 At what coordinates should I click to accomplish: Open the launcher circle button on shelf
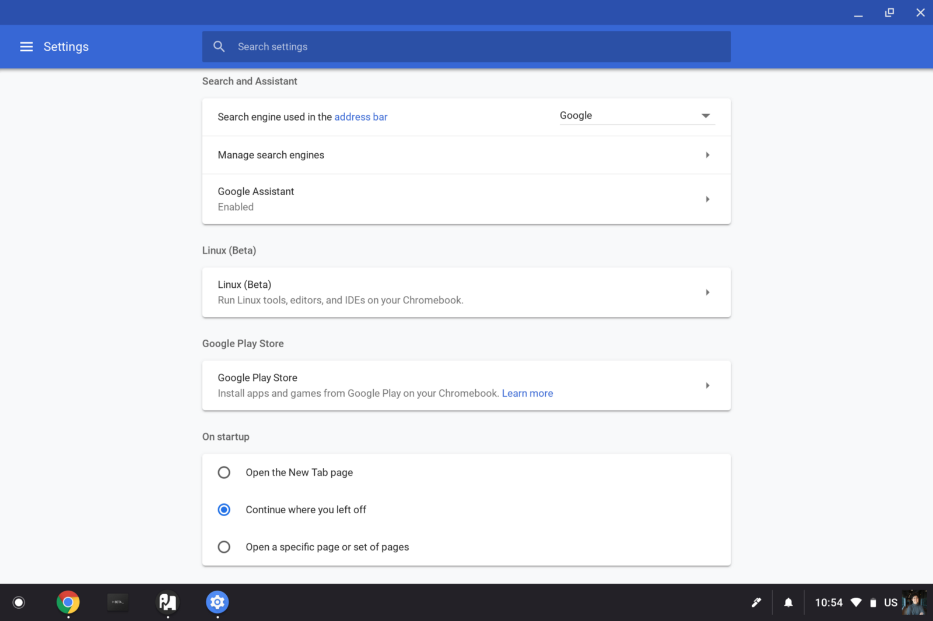point(19,602)
